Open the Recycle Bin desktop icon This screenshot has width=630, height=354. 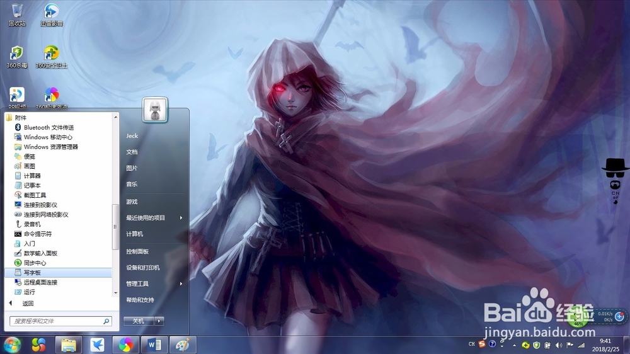pyautogui.click(x=17, y=14)
